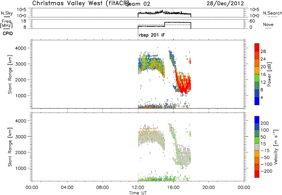This screenshot has width=282, height=195.
Task: Click the '4' power scale value
Action: [x=262, y=97]
